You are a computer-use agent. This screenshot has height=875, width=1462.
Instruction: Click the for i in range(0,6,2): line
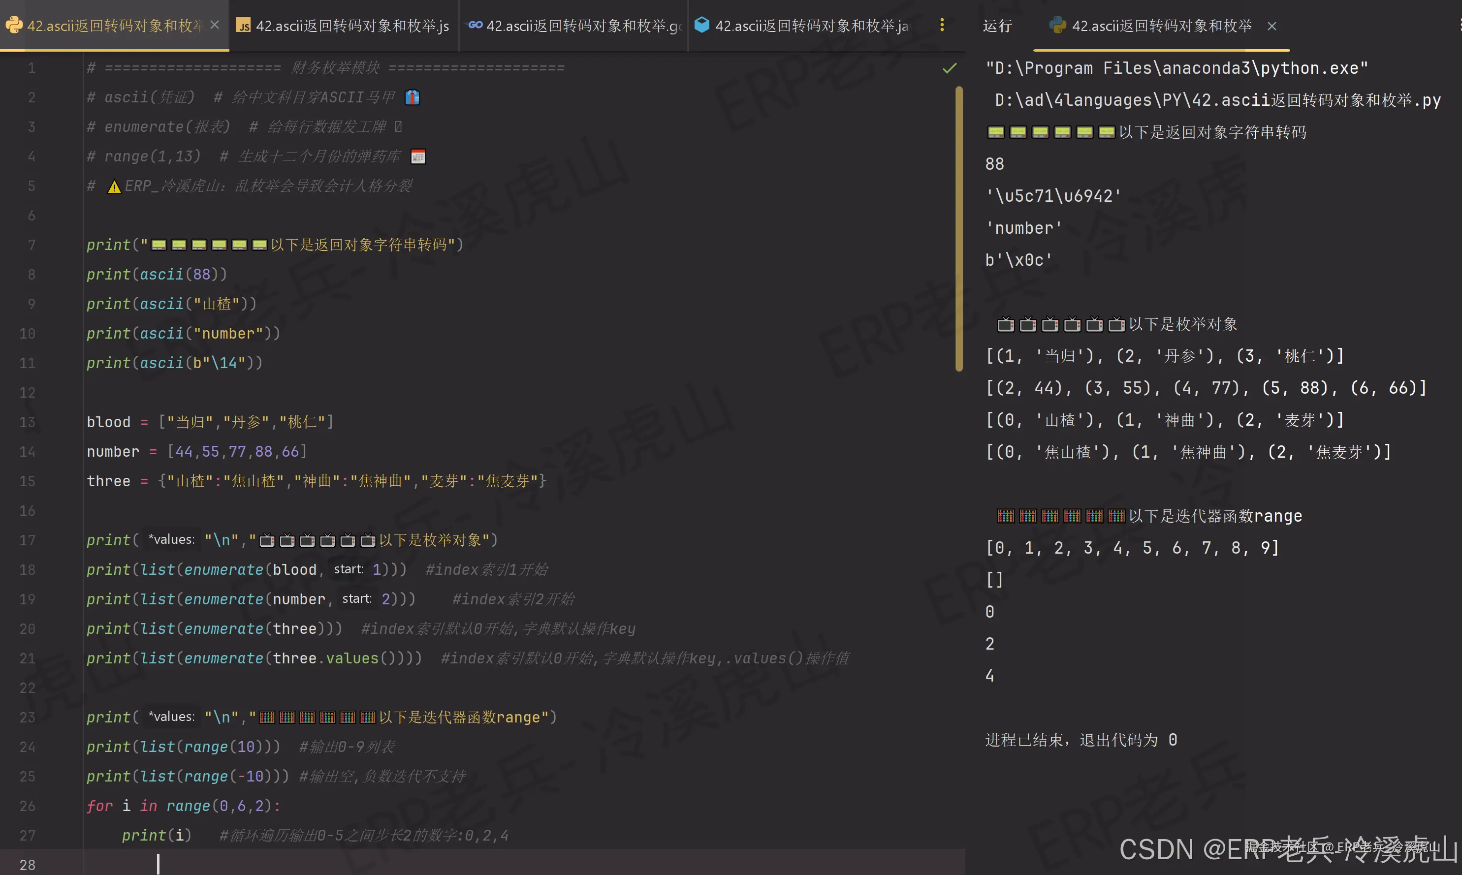click(184, 806)
